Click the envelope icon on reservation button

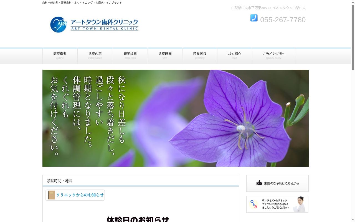259,183
